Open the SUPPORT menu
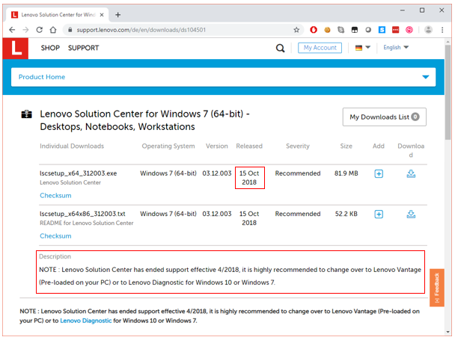This screenshot has height=340, width=455. 83,48
